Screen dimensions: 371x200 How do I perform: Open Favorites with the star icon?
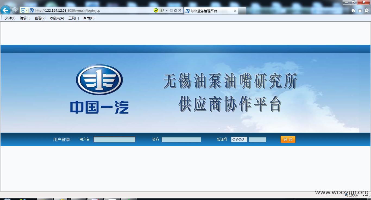pos(360,10)
